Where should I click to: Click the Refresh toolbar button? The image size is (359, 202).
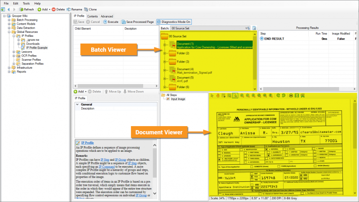26,9
